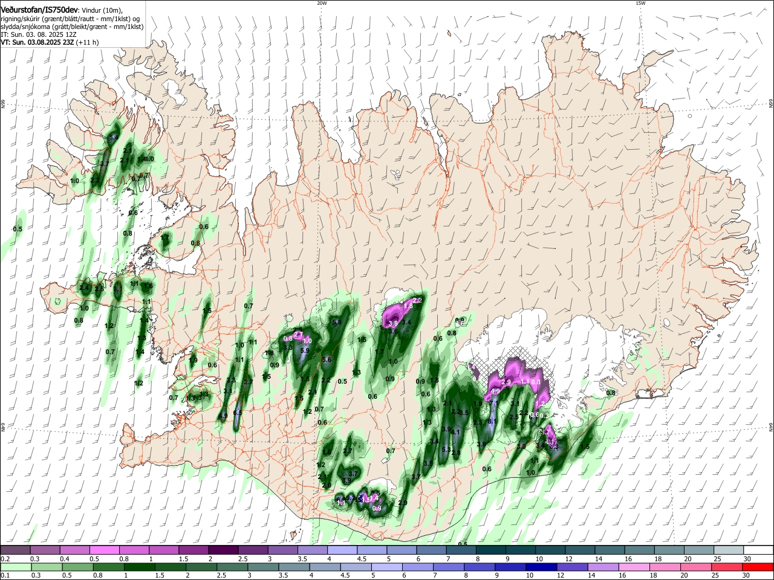This screenshot has height=580, width=774.
Task: Select the dark blue 10 mm rain legend swatch
Action: [541, 567]
